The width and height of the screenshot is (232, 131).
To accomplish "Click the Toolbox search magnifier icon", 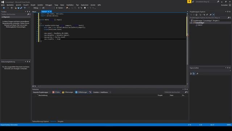I will 28,14.
